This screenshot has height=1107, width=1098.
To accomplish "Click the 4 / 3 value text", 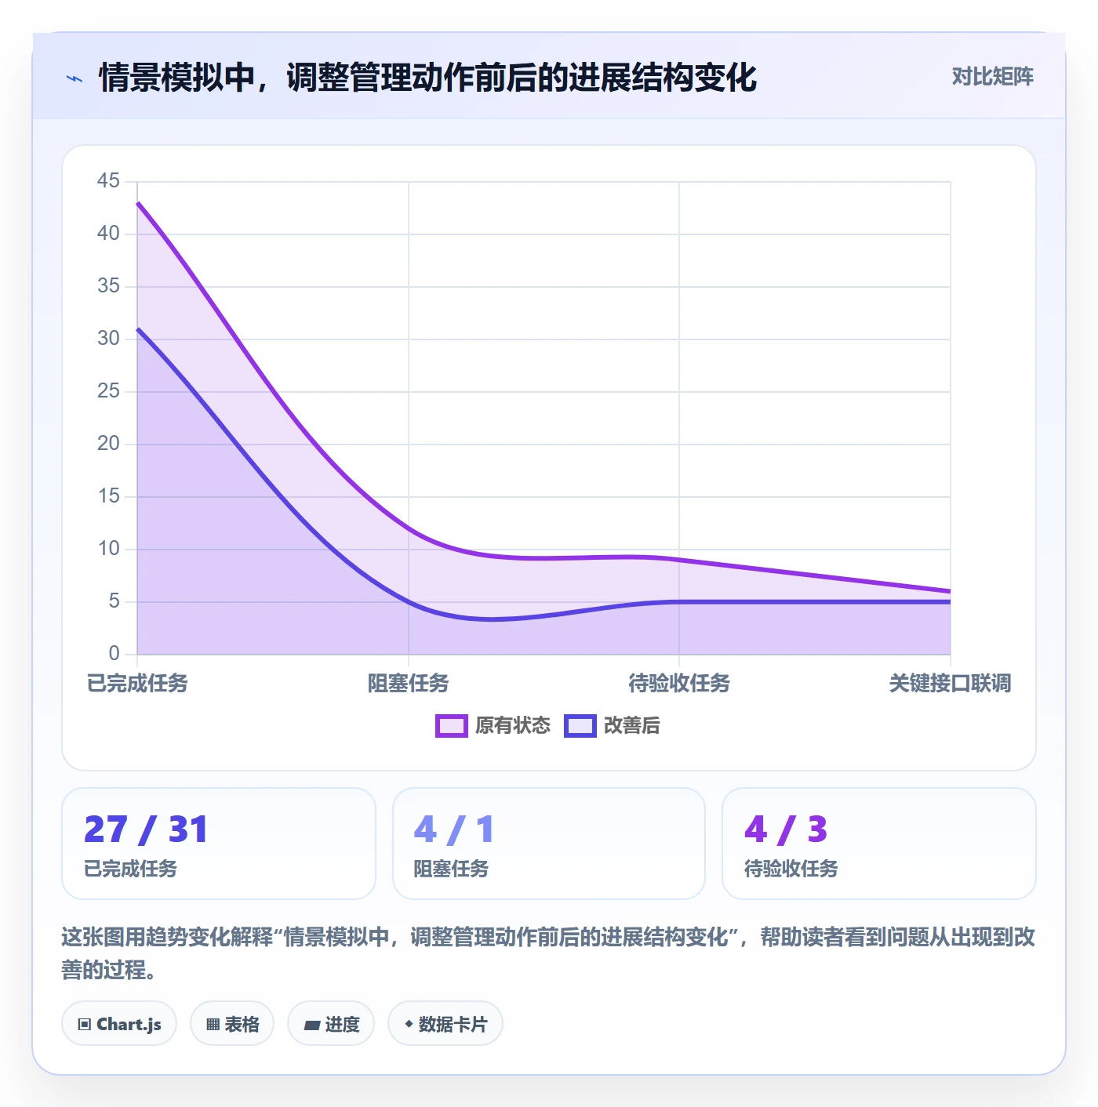I will click(x=786, y=829).
